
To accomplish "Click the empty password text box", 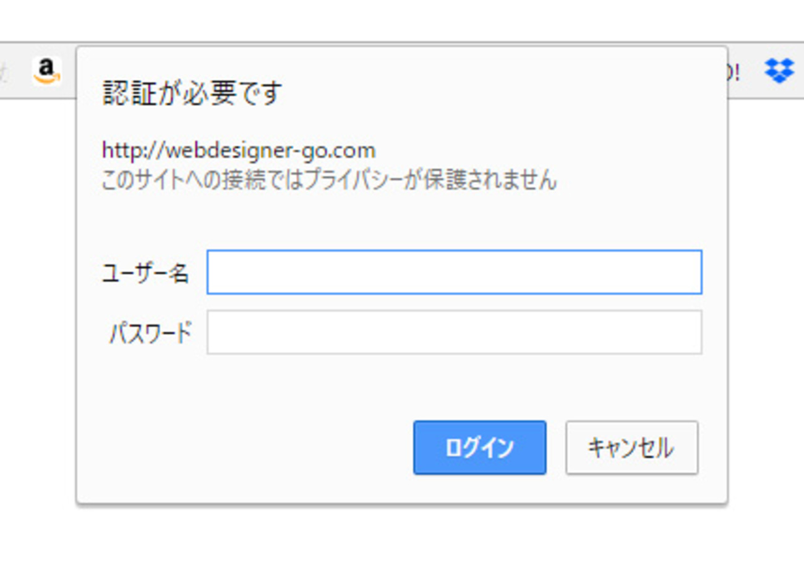I will point(455,332).
